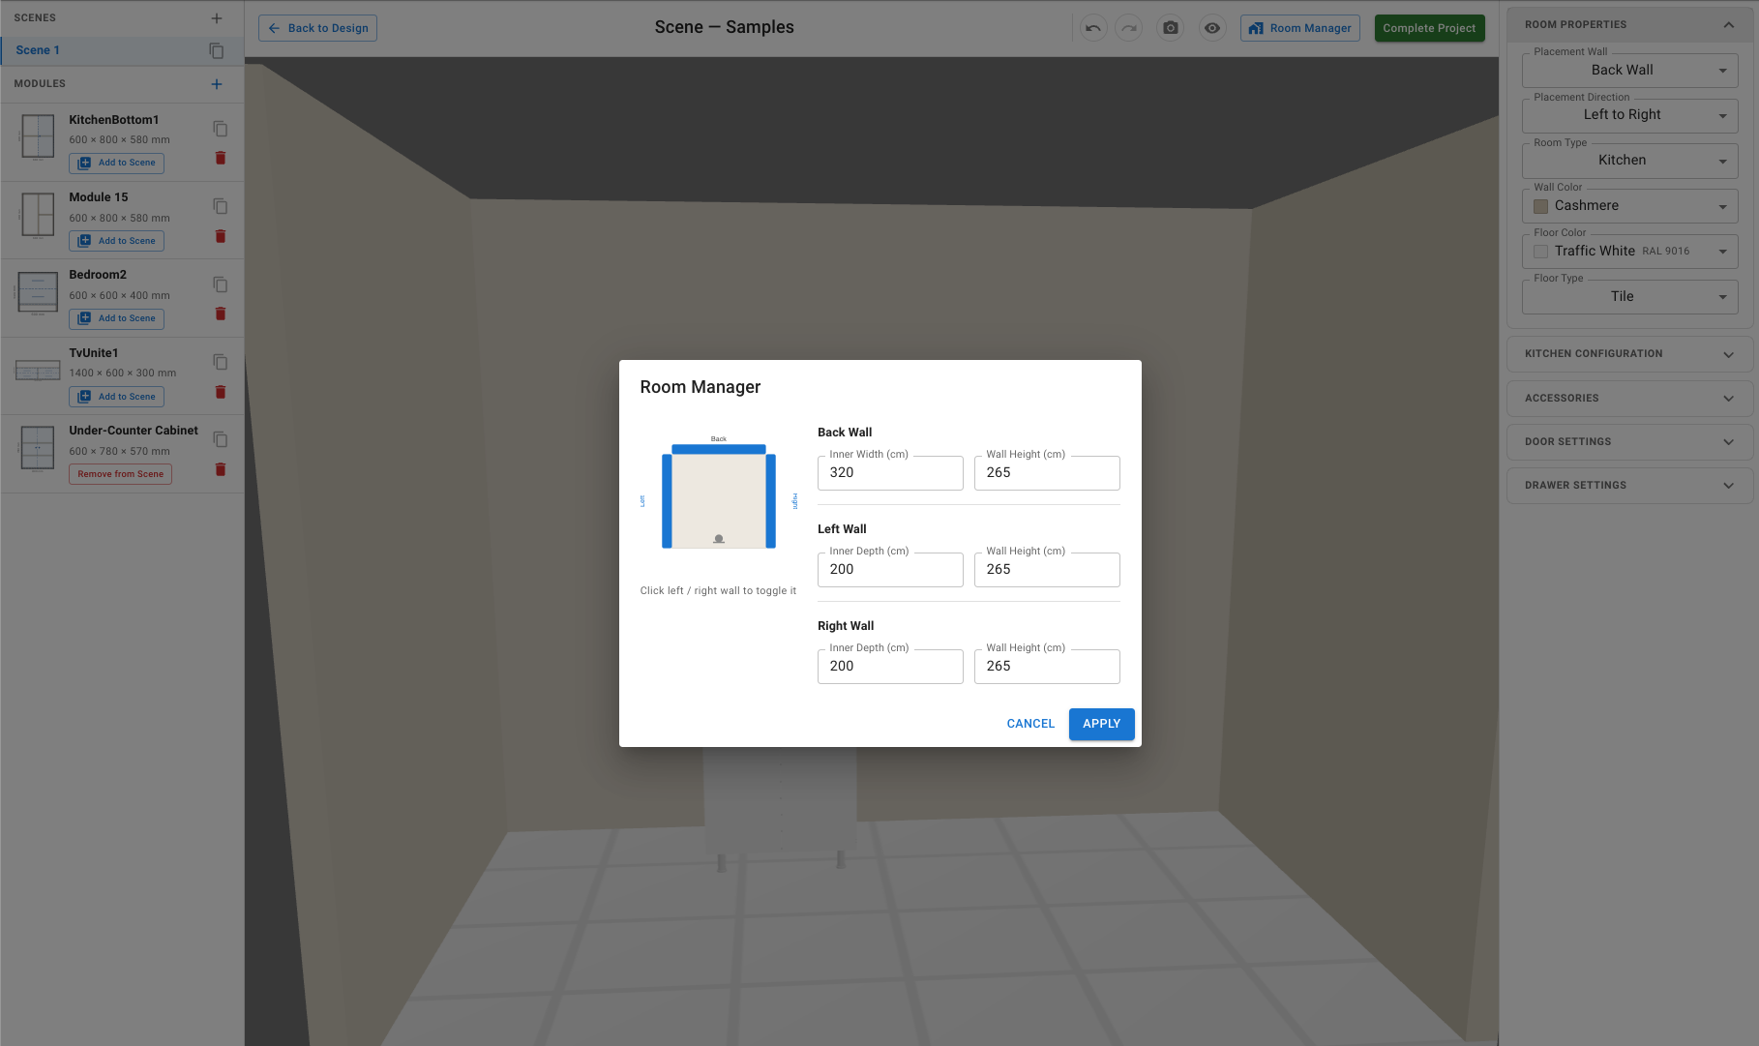Delete the TvUnite1 module
Screen dimensions: 1759x1046
[x=221, y=392]
